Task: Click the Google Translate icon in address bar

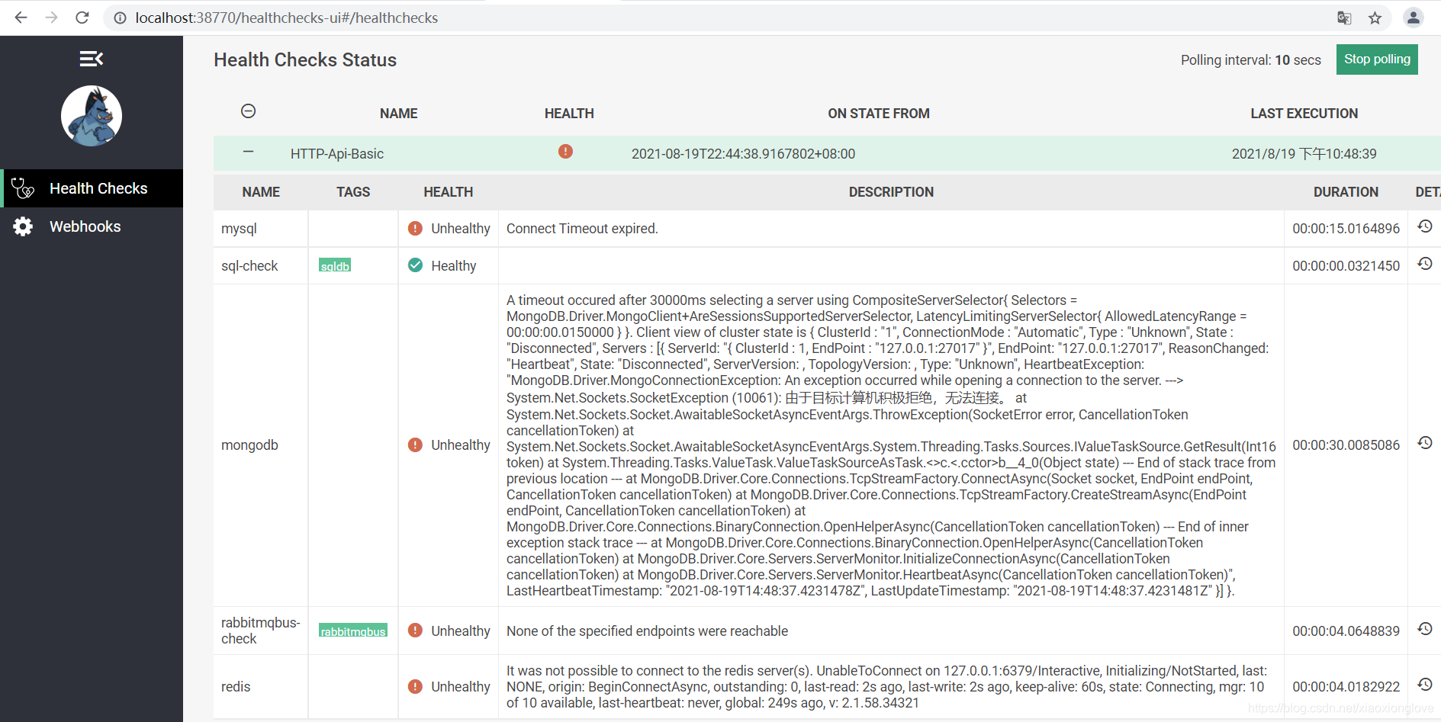Action: (x=1344, y=18)
